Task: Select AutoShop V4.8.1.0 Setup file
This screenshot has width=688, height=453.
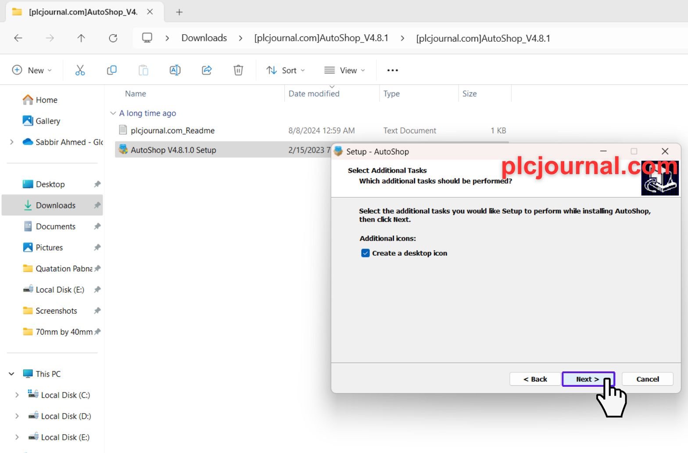Action: coord(173,150)
